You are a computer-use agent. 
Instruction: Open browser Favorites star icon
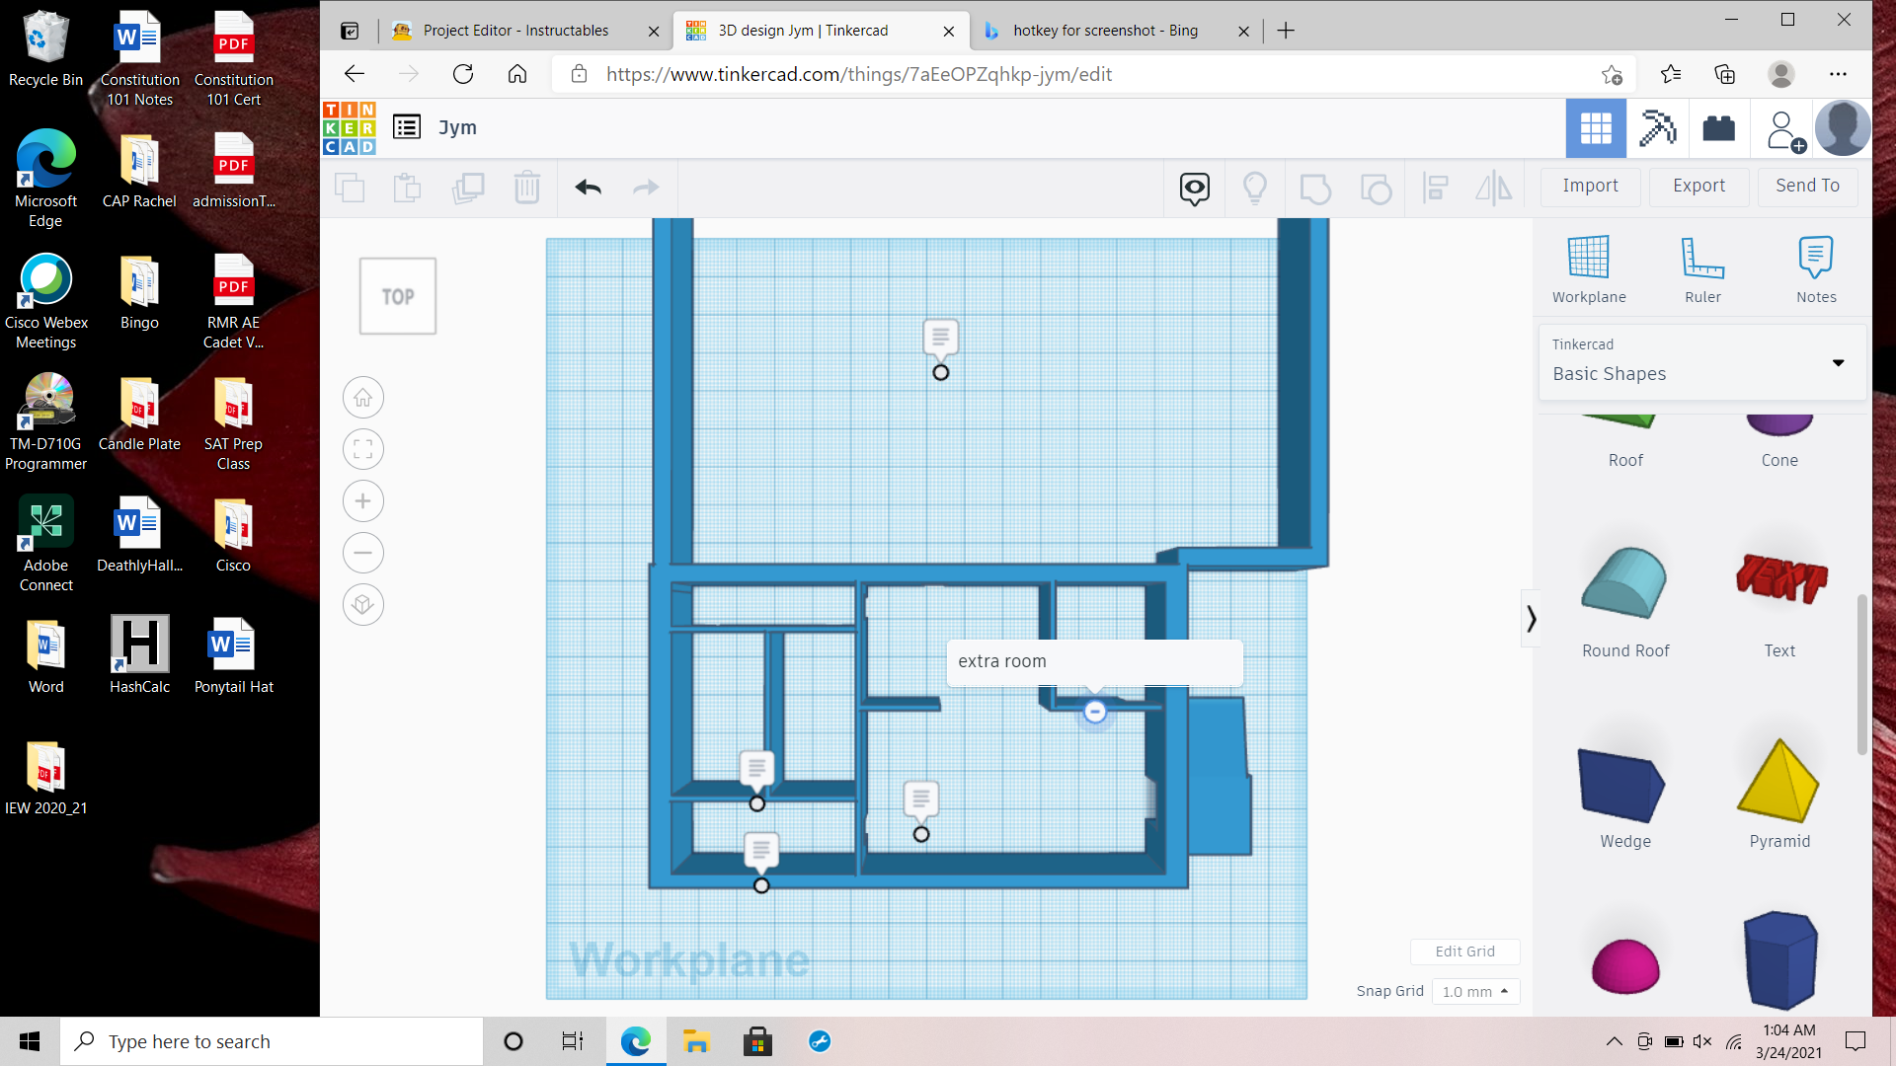pos(1671,74)
